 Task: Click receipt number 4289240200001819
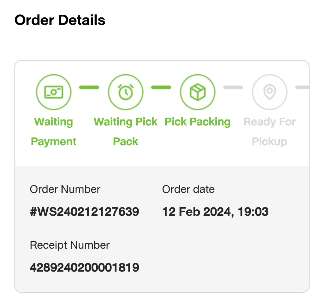tap(84, 267)
